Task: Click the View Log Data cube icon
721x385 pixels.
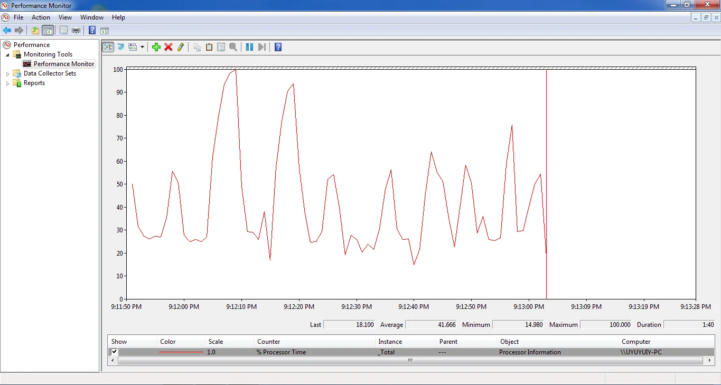Action: click(x=120, y=47)
